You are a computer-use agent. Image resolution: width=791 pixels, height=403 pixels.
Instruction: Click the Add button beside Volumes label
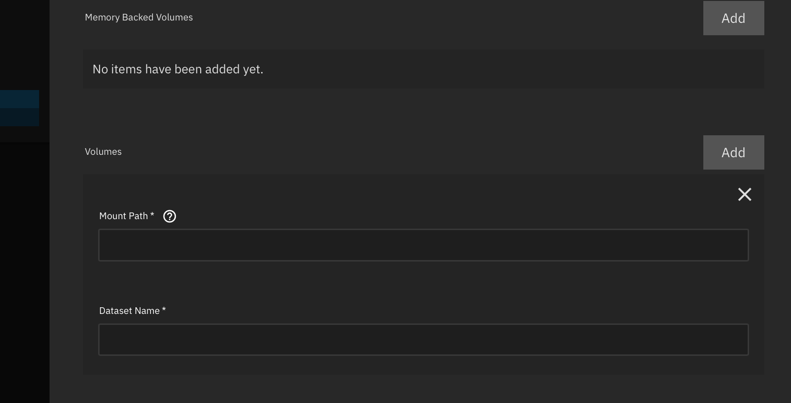point(733,152)
